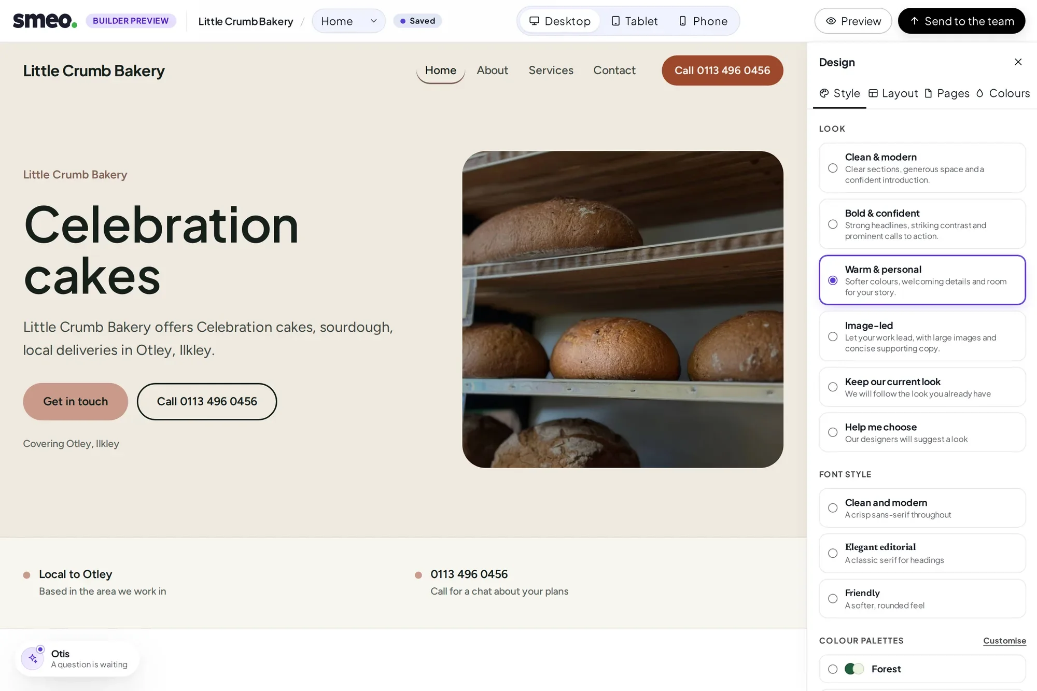Click the Home nav item

[440, 70]
